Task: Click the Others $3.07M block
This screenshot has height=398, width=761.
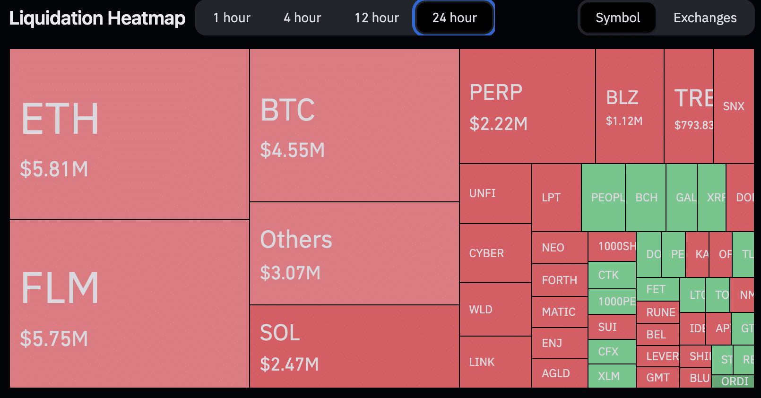Action: [x=354, y=253]
